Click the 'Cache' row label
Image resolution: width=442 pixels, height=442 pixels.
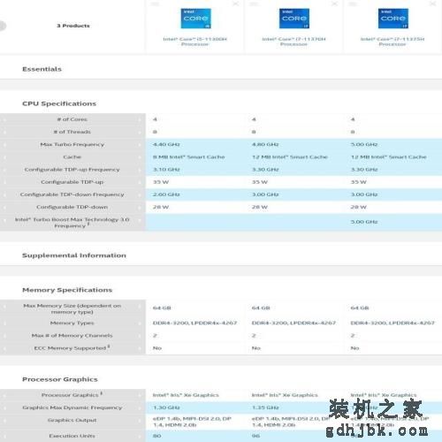pos(72,156)
